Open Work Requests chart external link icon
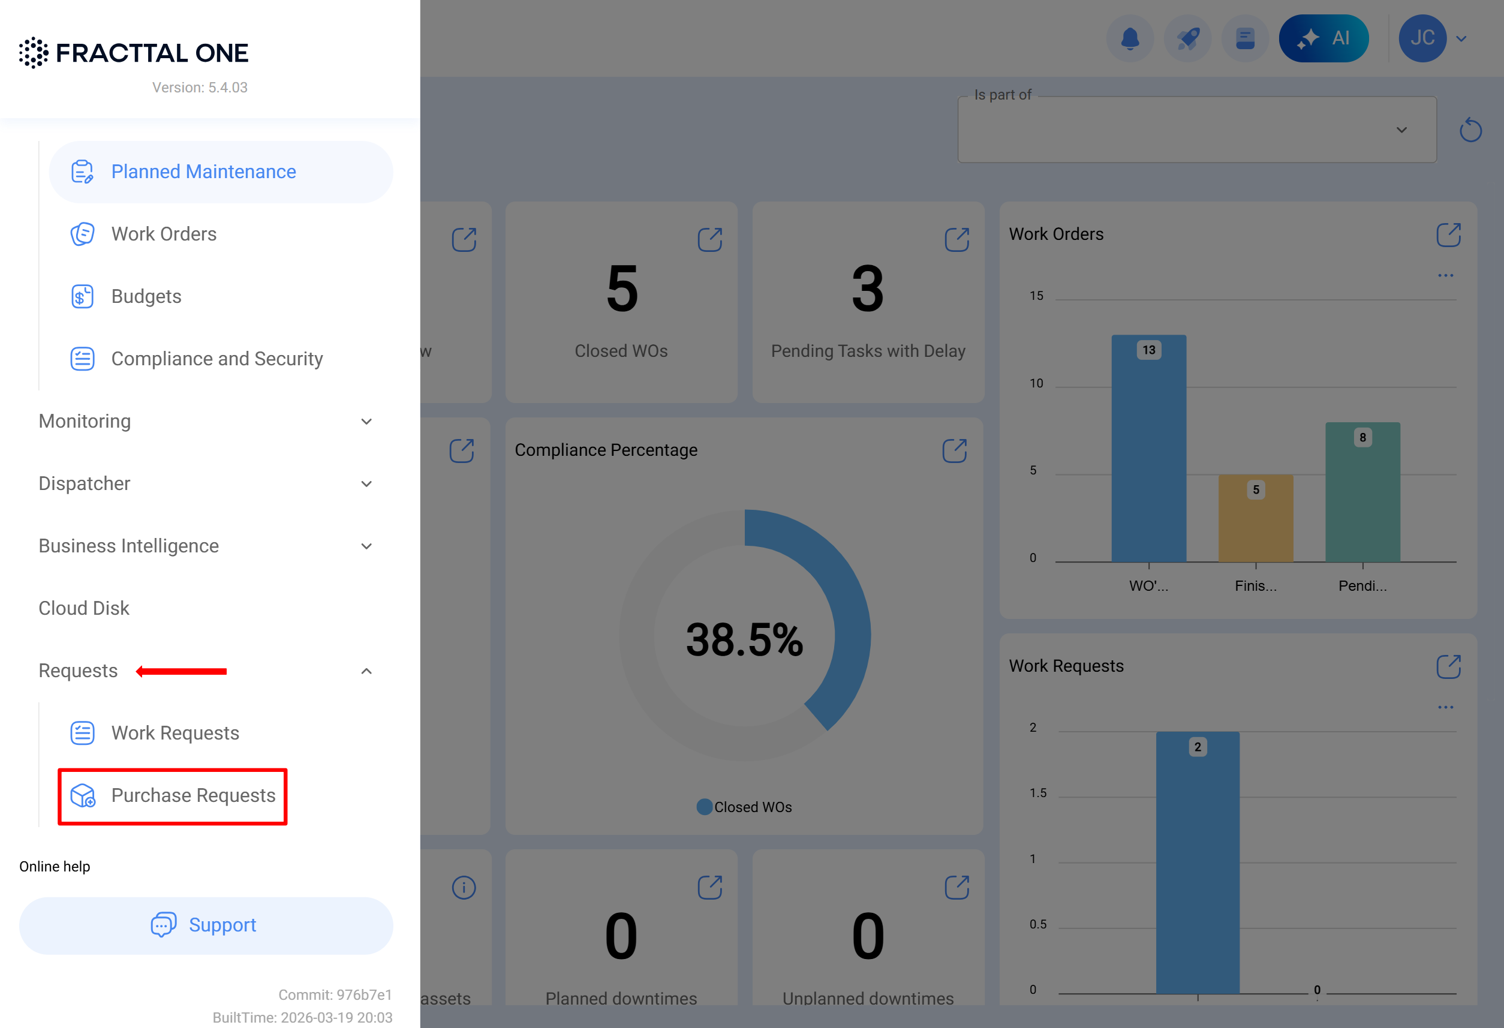 coord(1448,666)
